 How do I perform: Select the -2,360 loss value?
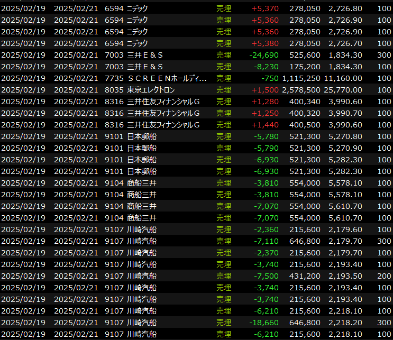point(266,229)
